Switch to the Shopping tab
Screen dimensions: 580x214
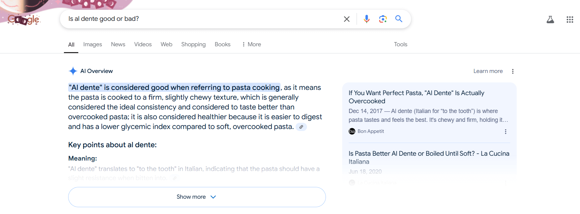pos(193,44)
